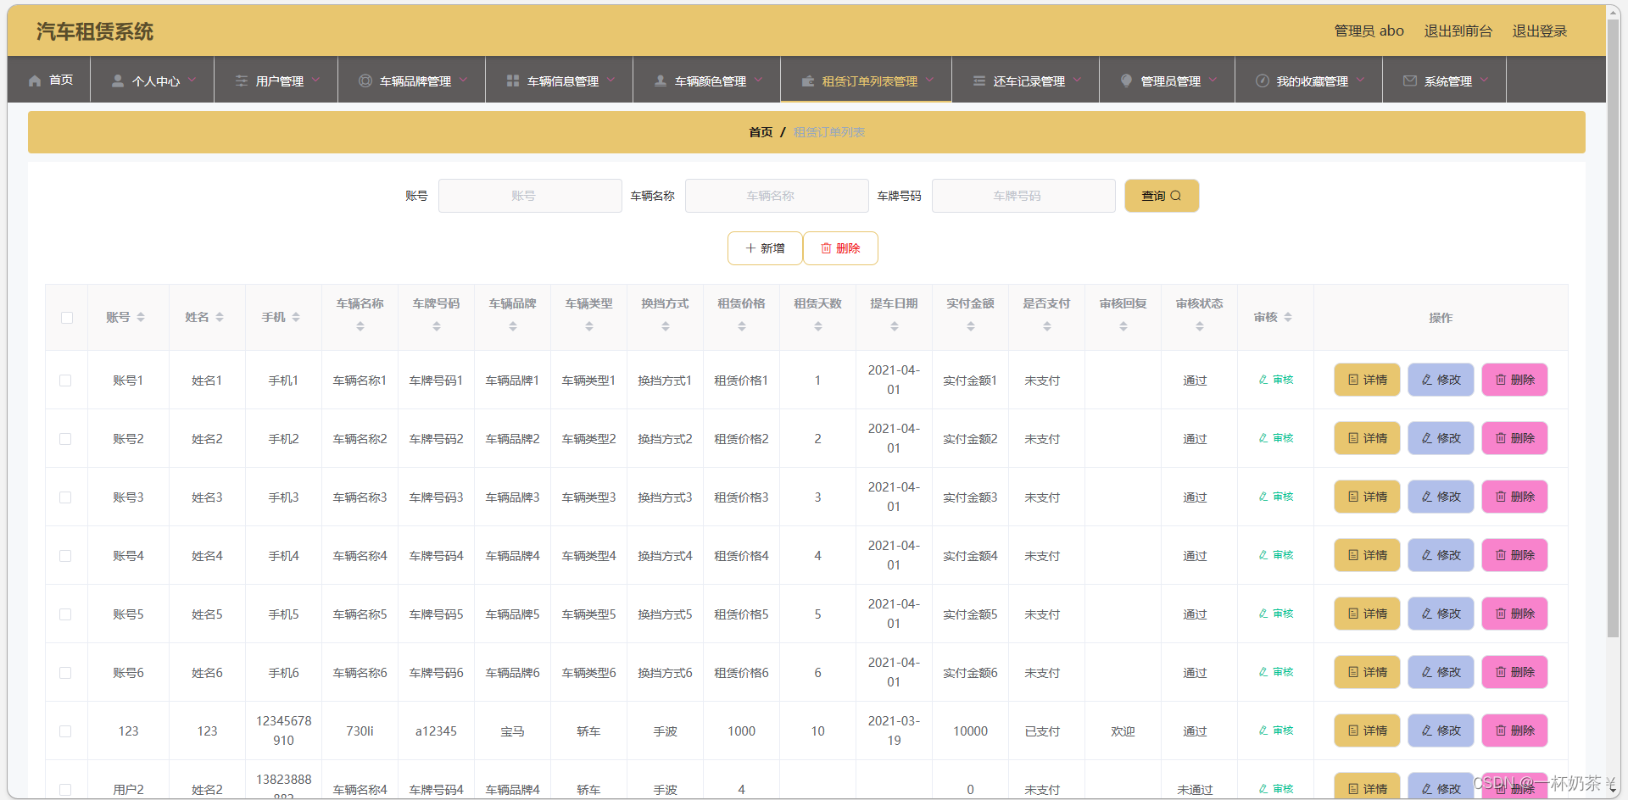
Task: Open the 用户管理 menu label
Action: tap(280, 81)
